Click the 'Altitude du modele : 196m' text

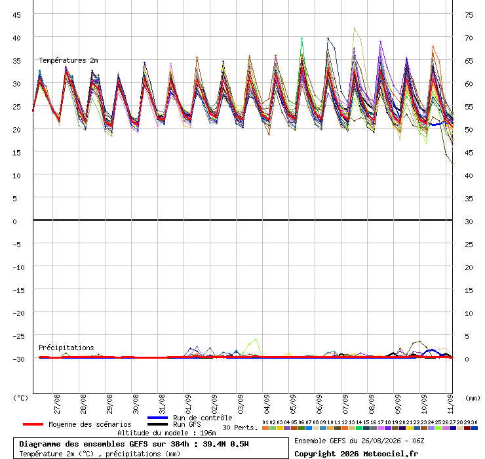pos(166,433)
